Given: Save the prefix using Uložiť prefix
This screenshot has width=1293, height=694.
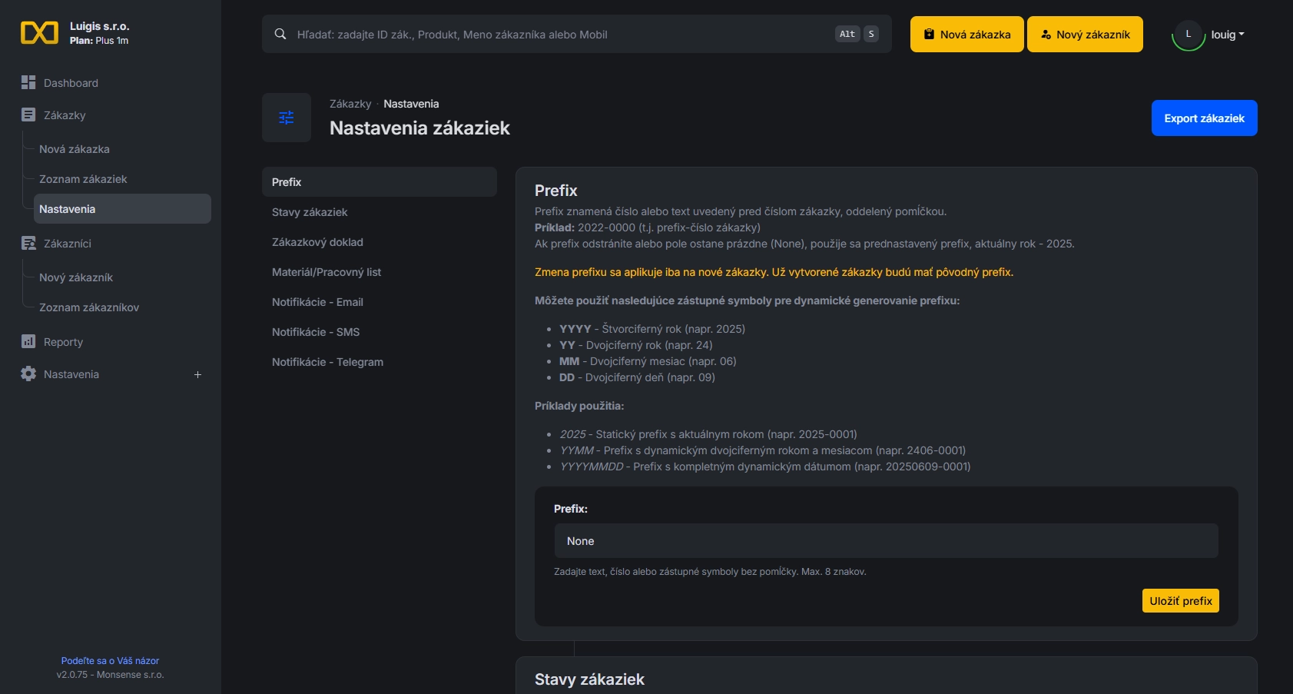Looking at the screenshot, I should click(1180, 600).
